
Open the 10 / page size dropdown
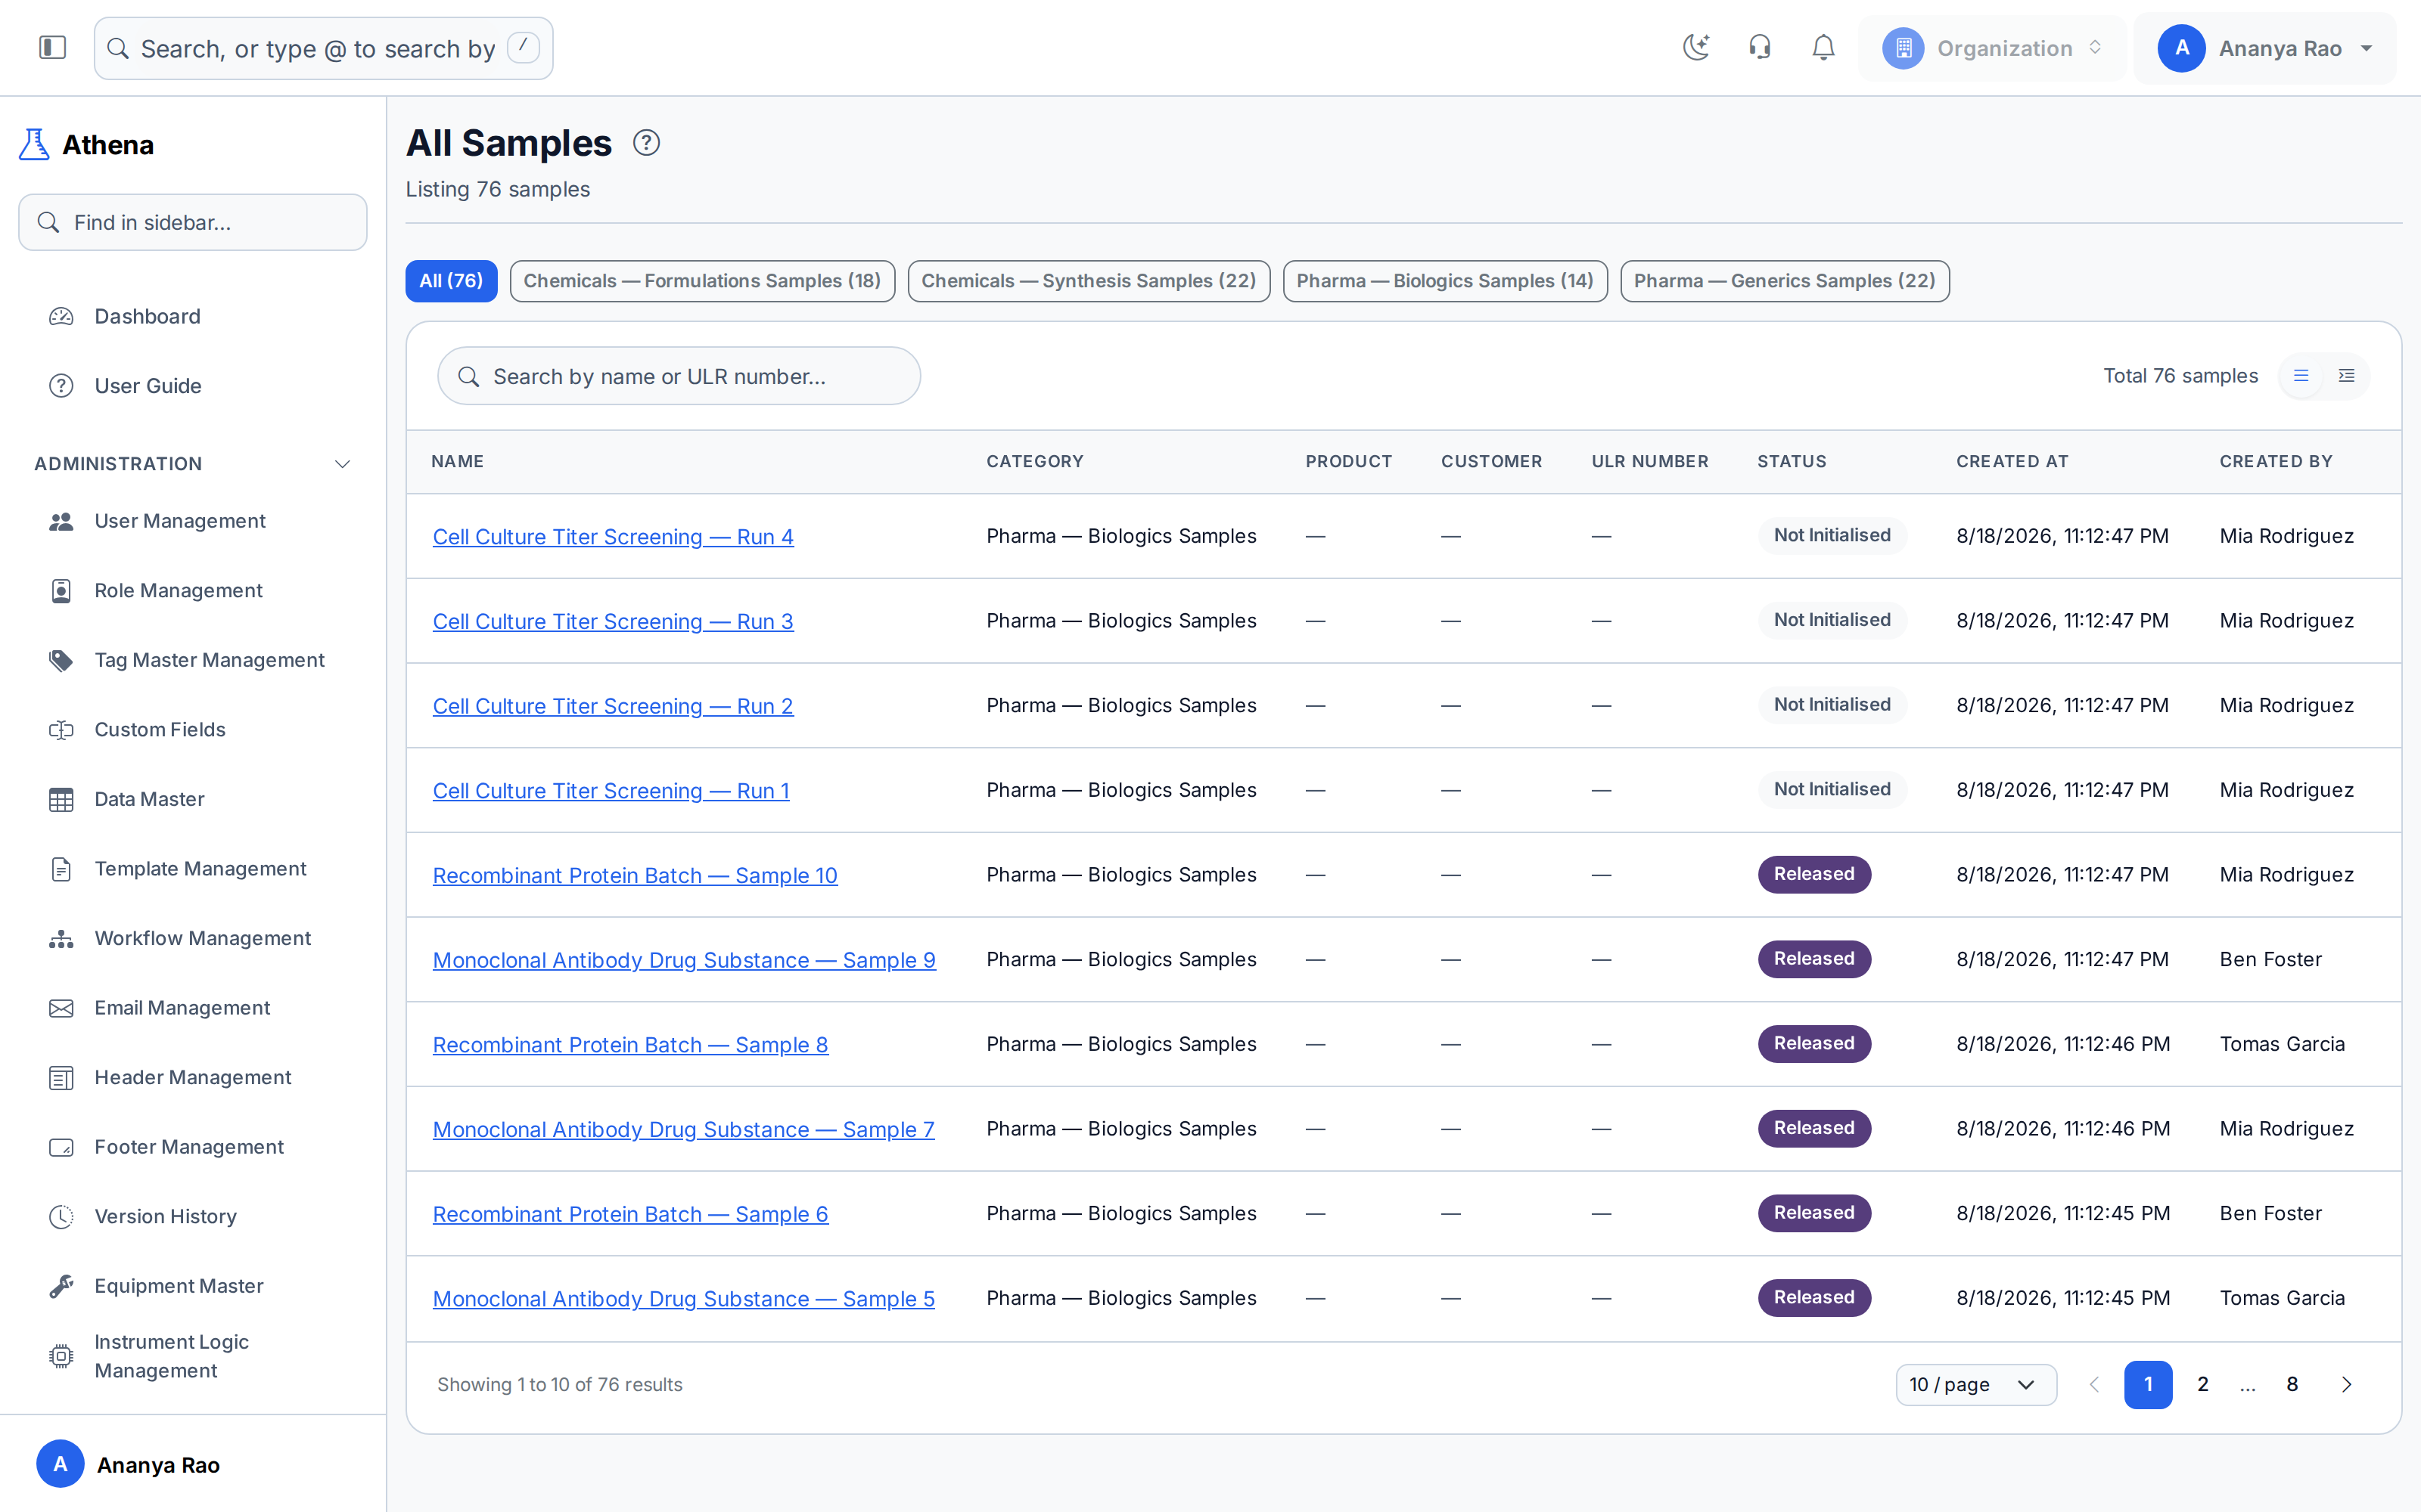tap(1976, 1384)
